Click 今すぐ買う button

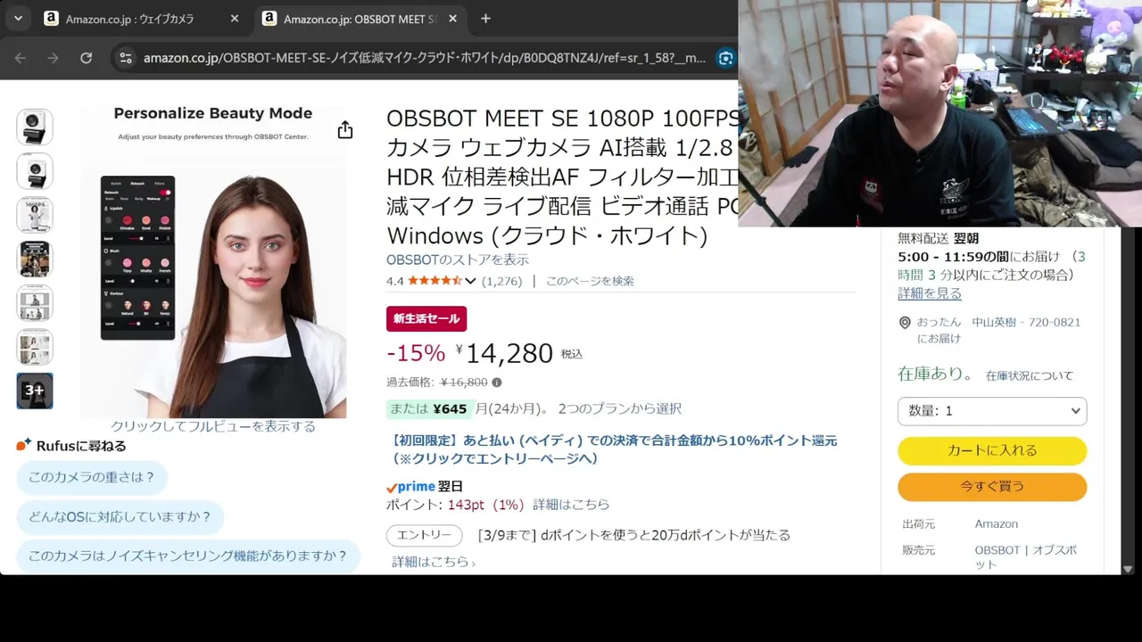[x=992, y=486]
